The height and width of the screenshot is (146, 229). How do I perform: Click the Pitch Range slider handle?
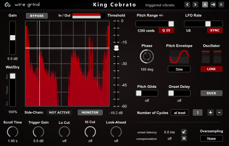click(x=171, y=24)
